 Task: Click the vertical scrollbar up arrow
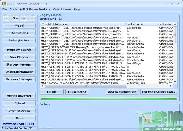(x=175, y=24)
